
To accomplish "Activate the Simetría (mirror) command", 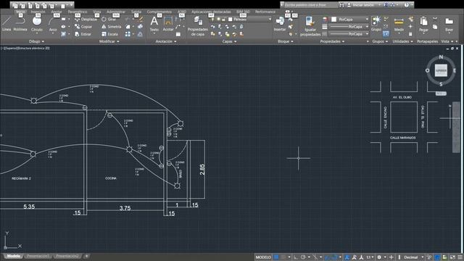I will pos(111,27).
